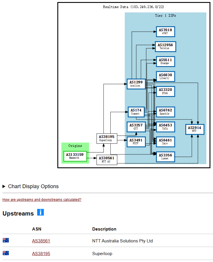
Task: Click the blue info icon beside Upstreams
Action: click(40, 212)
